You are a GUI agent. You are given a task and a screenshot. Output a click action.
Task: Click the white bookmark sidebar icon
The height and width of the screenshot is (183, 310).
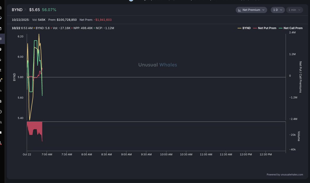click(x=1, y=132)
